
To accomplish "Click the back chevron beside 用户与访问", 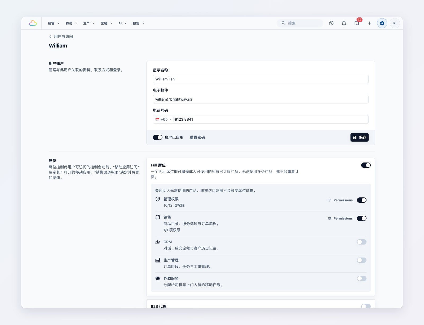I will [x=50, y=37].
